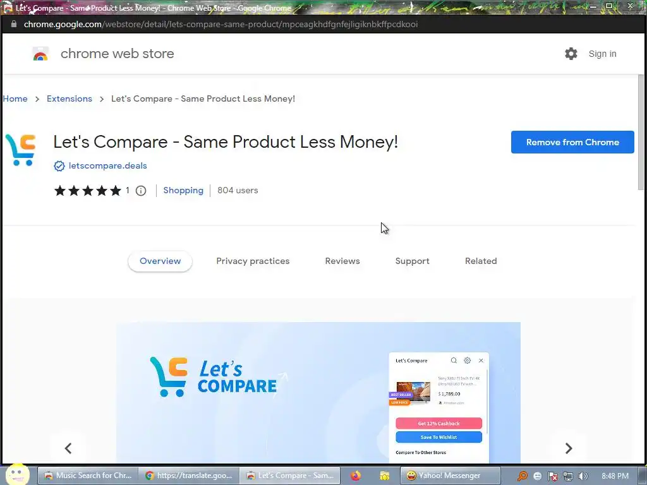Click the verified publisher badge icon

tap(59, 166)
